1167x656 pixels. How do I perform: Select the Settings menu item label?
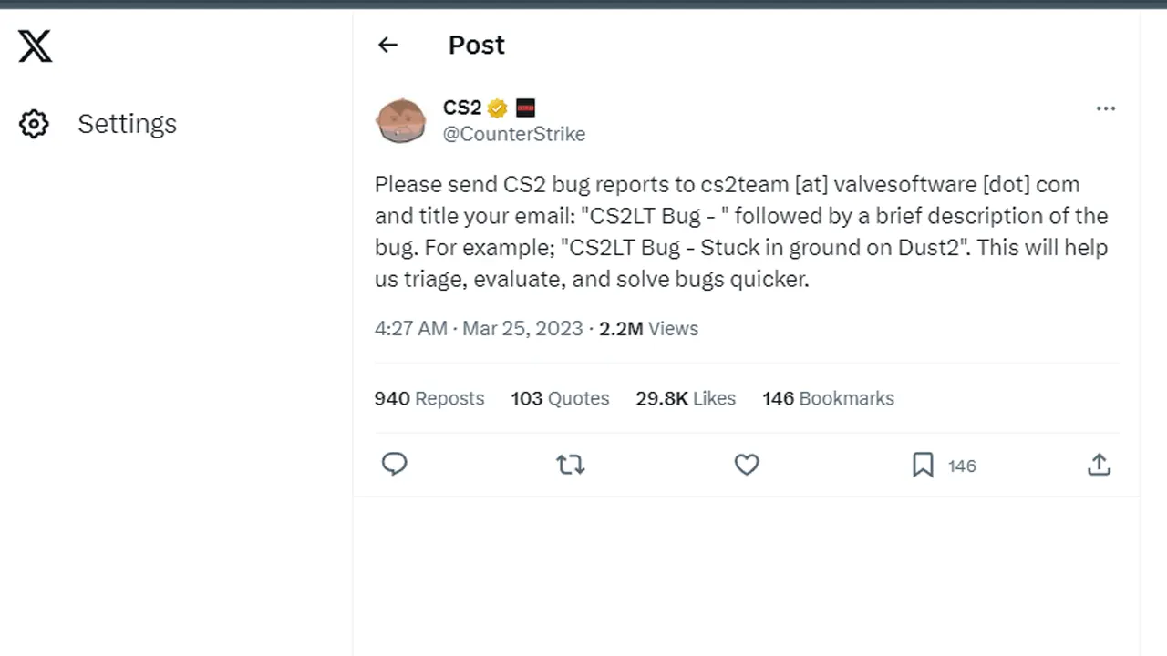pyautogui.click(x=127, y=124)
